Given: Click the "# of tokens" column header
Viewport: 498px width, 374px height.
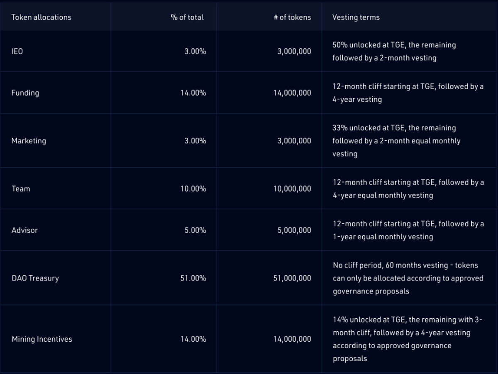Looking at the screenshot, I should [x=292, y=17].
